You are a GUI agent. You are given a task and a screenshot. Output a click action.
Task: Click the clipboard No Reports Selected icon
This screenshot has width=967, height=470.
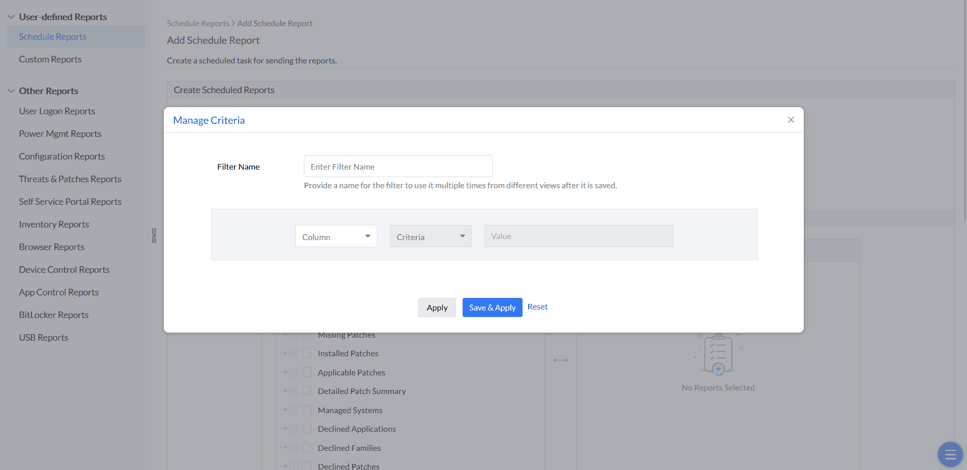tap(718, 355)
